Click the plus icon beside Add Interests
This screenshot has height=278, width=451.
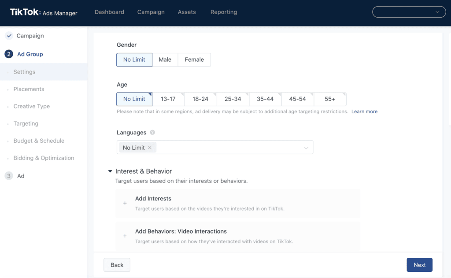tap(125, 203)
